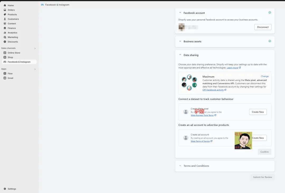
Task: Click the Customers person icon
Action: click(x=5, y=19)
